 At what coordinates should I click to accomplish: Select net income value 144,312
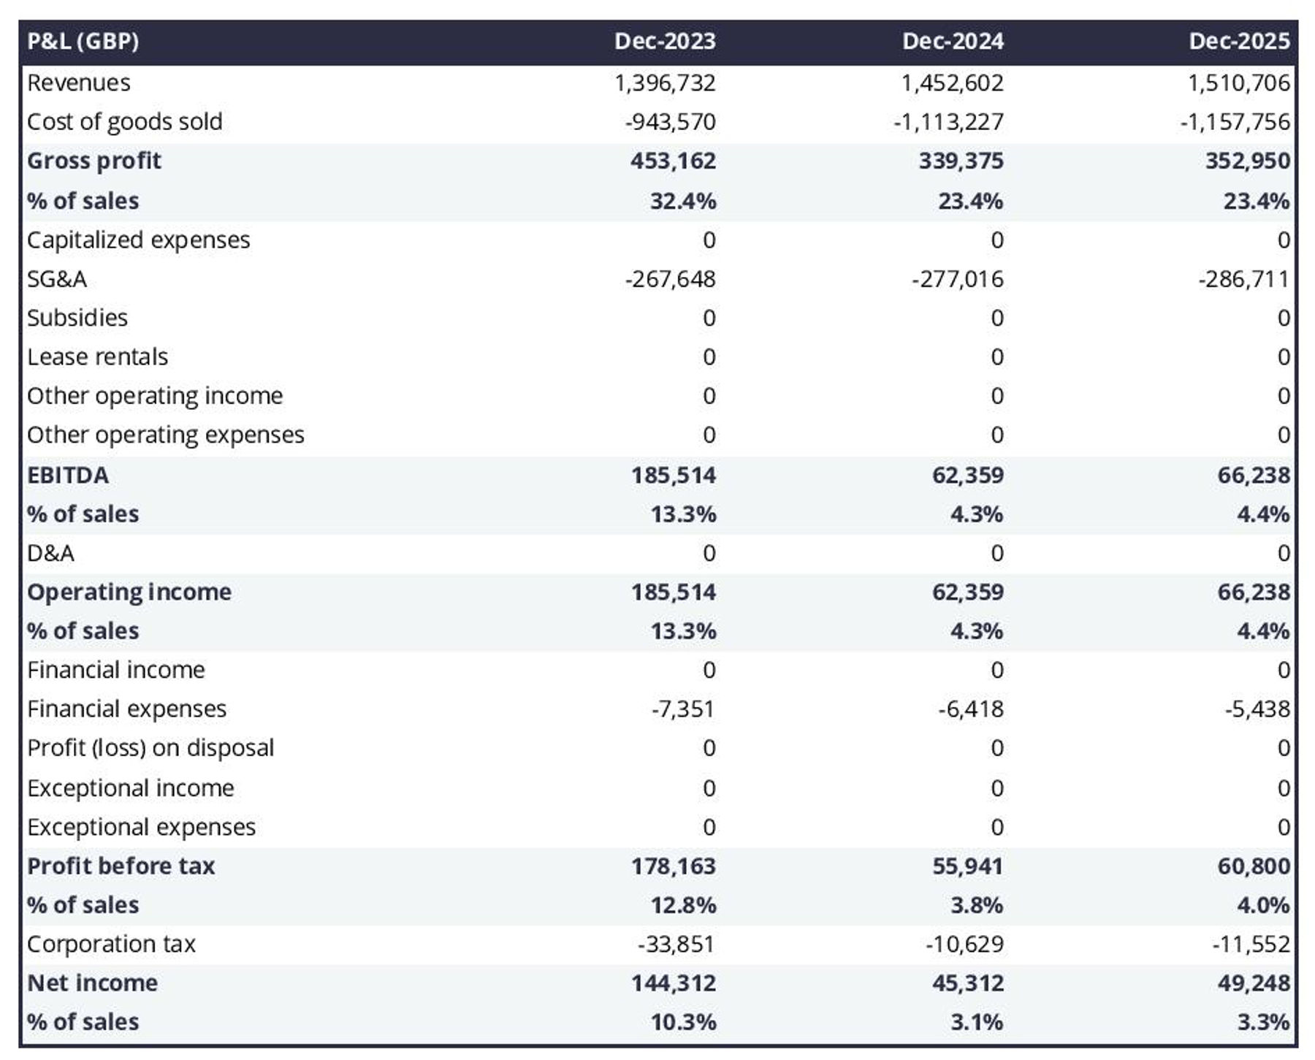click(673, 983)
